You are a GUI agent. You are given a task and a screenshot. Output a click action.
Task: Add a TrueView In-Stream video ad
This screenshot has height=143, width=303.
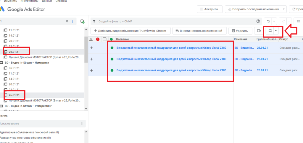click(131, 31)
